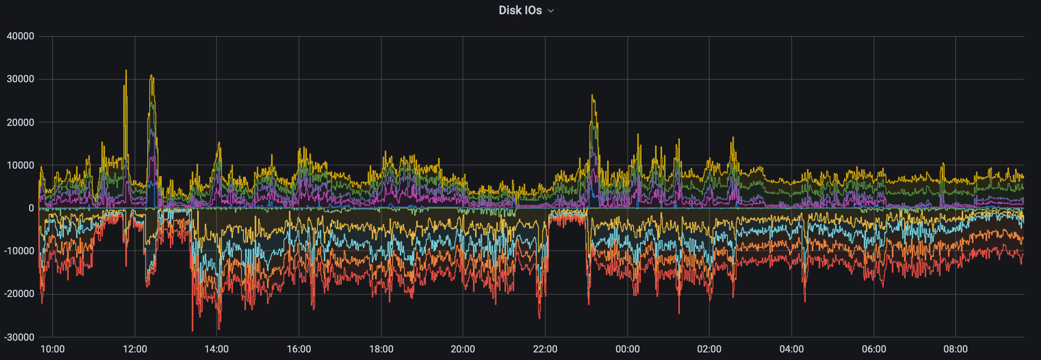
Task: Click the 12:00 time axis label
Action: tap(135, 349)
